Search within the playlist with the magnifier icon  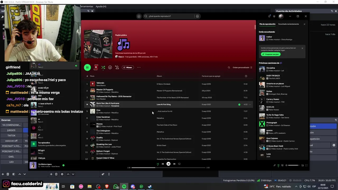[x=229, y=67]
